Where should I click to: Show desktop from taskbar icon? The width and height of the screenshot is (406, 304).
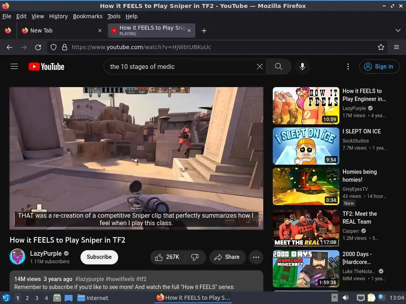click(69, 298)
